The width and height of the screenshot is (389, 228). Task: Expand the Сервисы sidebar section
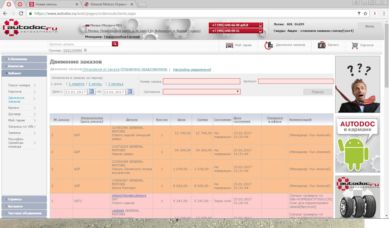[24, 199]
